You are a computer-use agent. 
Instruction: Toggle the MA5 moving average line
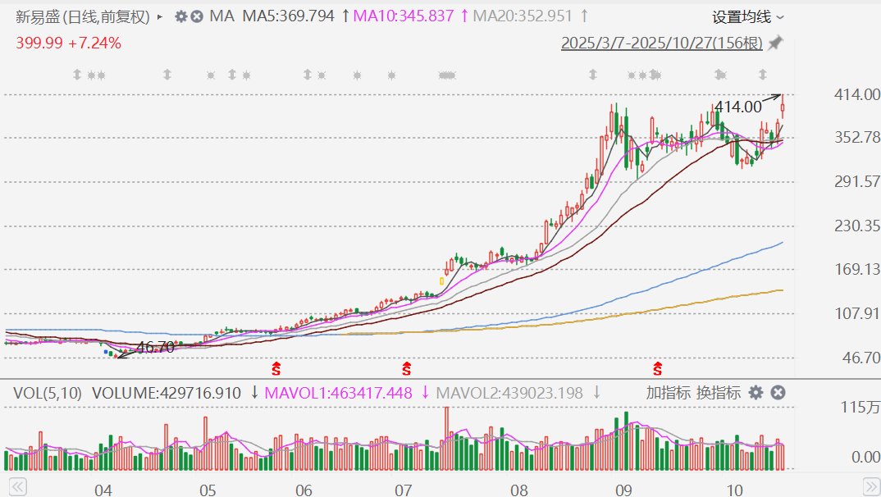tap(289, 16)
